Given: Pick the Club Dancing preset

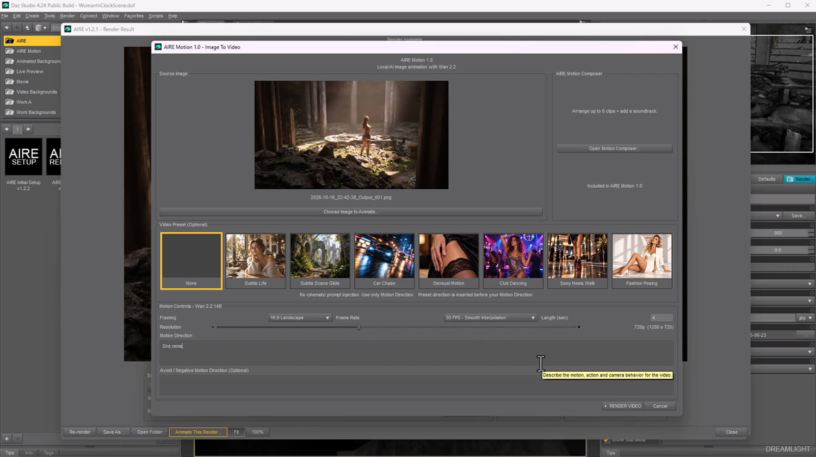Looking at the screenshot, I should tap(513, 261).
